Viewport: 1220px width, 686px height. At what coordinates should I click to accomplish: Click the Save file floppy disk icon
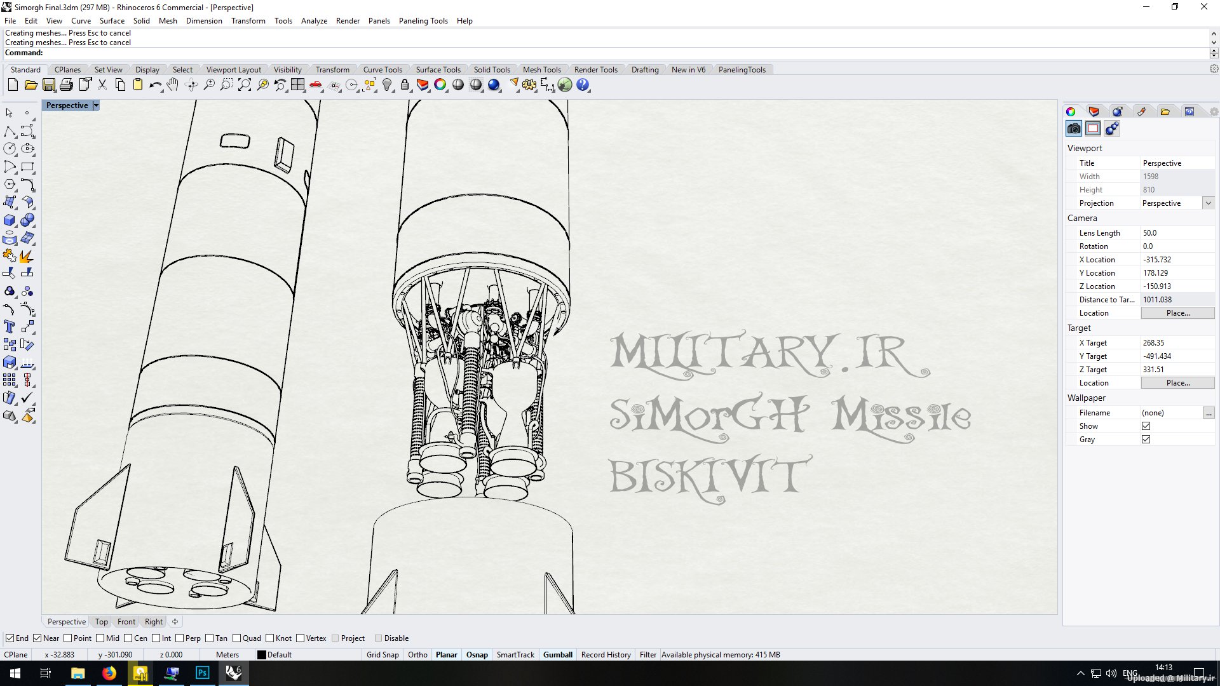(x=48, y=85)
